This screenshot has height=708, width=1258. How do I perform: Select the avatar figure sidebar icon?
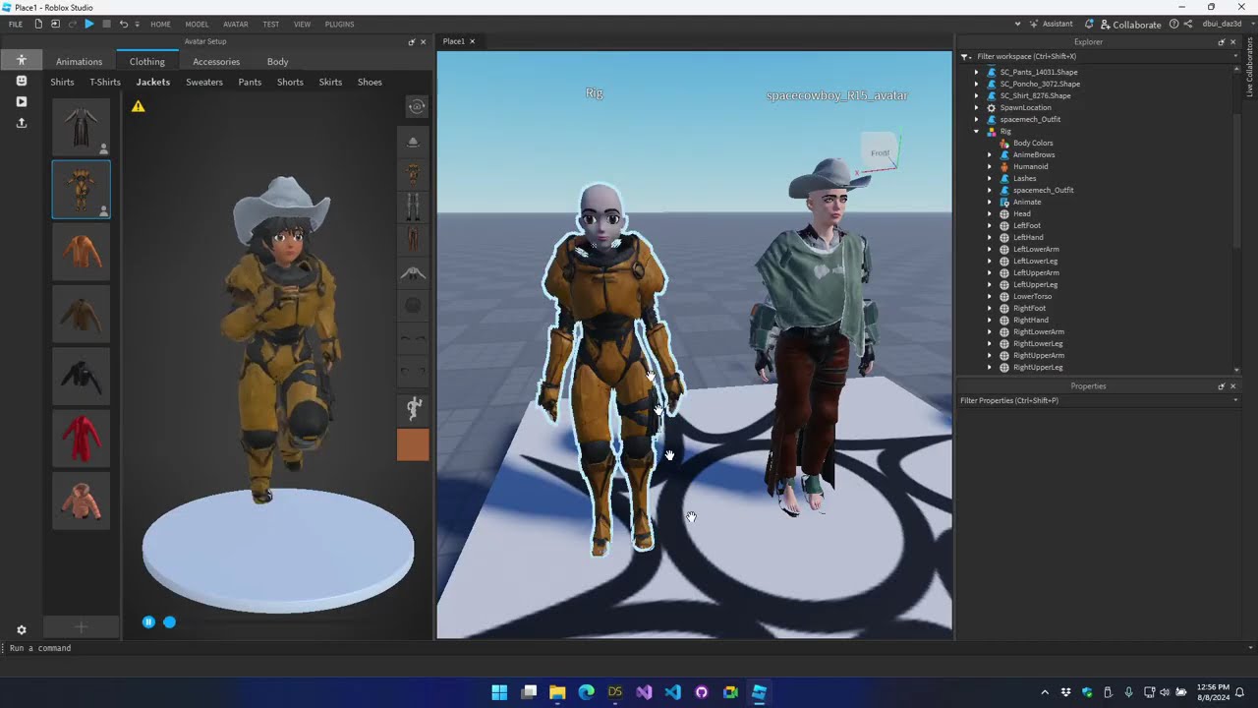point(21,60)
